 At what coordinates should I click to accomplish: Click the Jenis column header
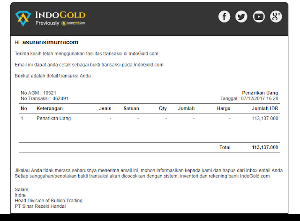coord(105,108)
